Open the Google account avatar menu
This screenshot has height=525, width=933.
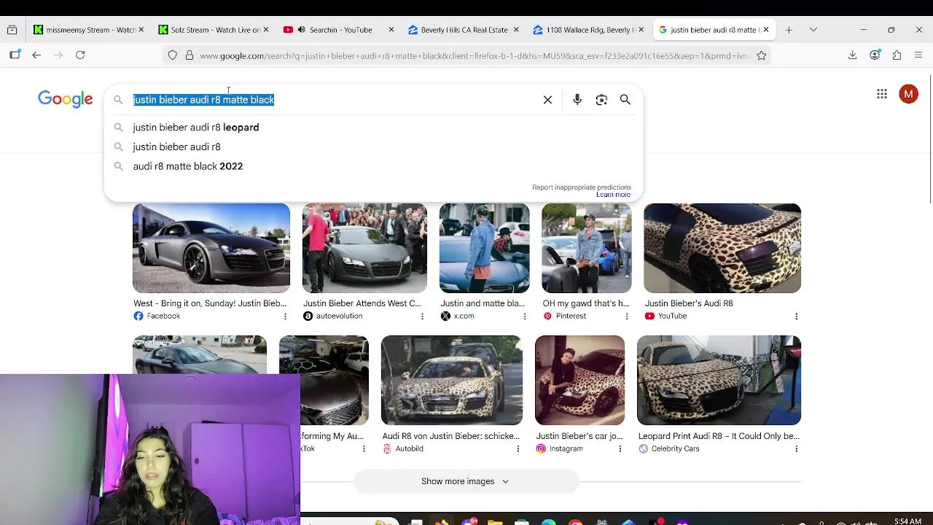tap(908, 94)
